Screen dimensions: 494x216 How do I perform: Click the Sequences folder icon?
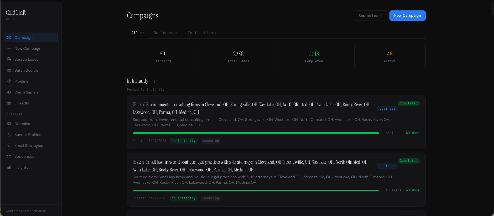tap(9, 156)
